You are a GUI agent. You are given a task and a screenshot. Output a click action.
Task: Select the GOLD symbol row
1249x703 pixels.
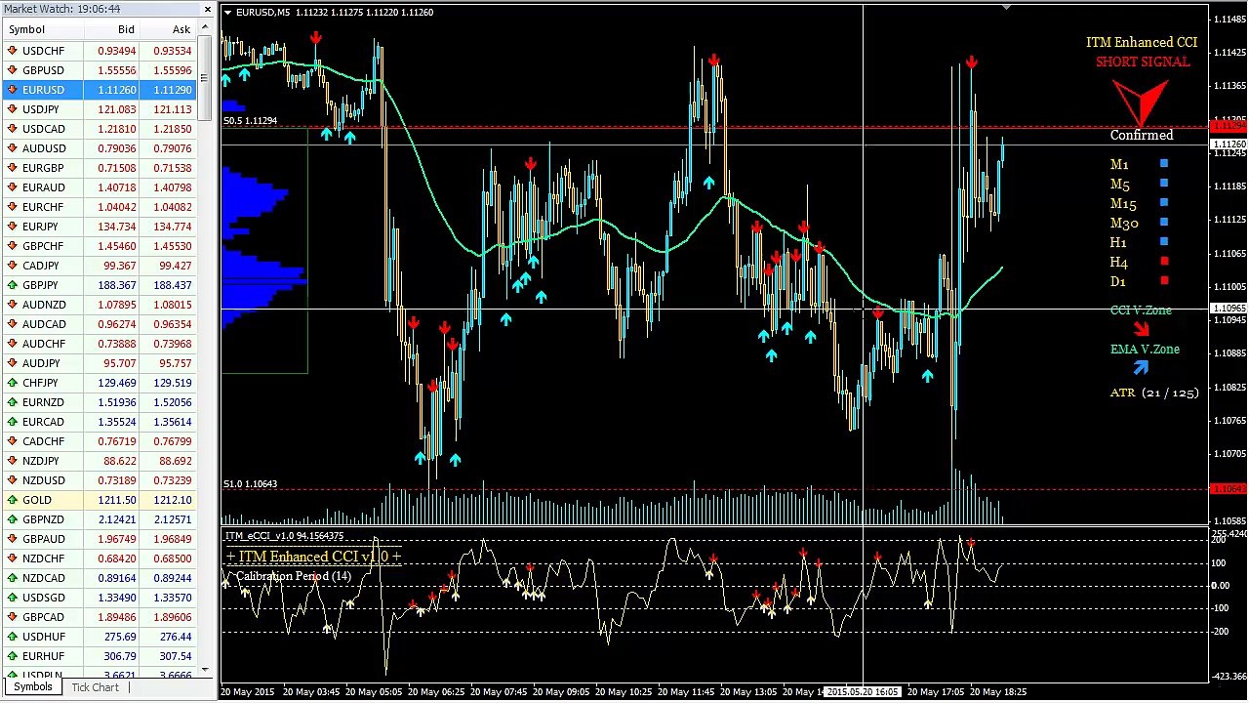click(x=99, y=500)
